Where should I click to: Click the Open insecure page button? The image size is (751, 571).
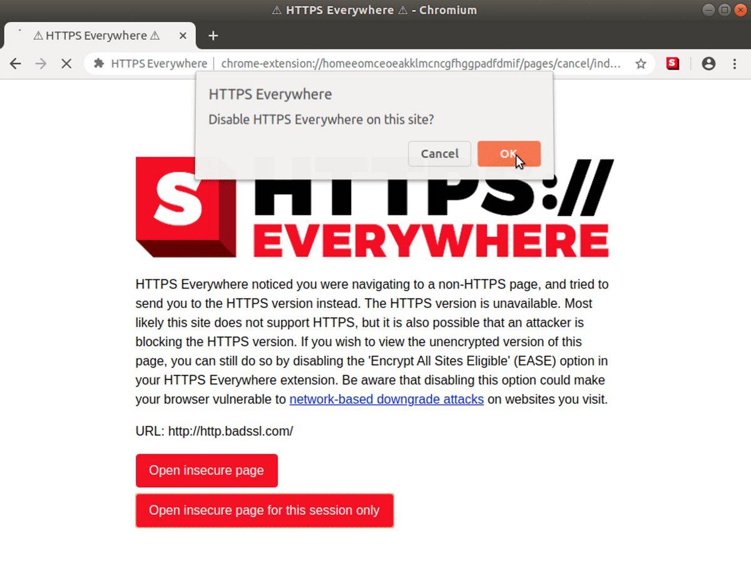click(207, 470)
